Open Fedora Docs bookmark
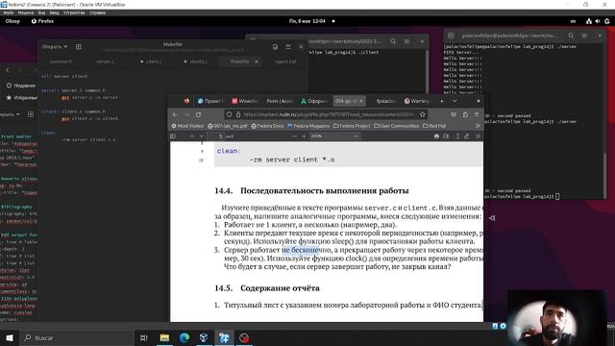 [267, 126]
